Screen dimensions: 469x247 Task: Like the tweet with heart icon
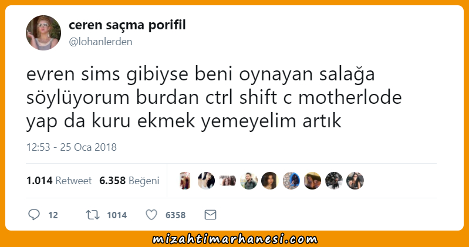(x=151, y=215)
